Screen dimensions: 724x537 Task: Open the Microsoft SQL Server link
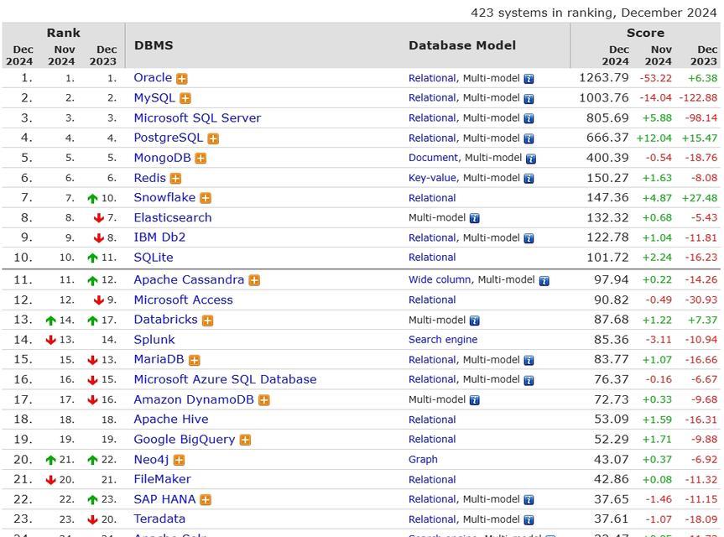(x=197, y=117)
